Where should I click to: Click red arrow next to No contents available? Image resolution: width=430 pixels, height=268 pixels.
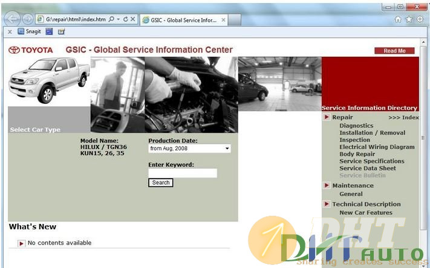(21, 243)
